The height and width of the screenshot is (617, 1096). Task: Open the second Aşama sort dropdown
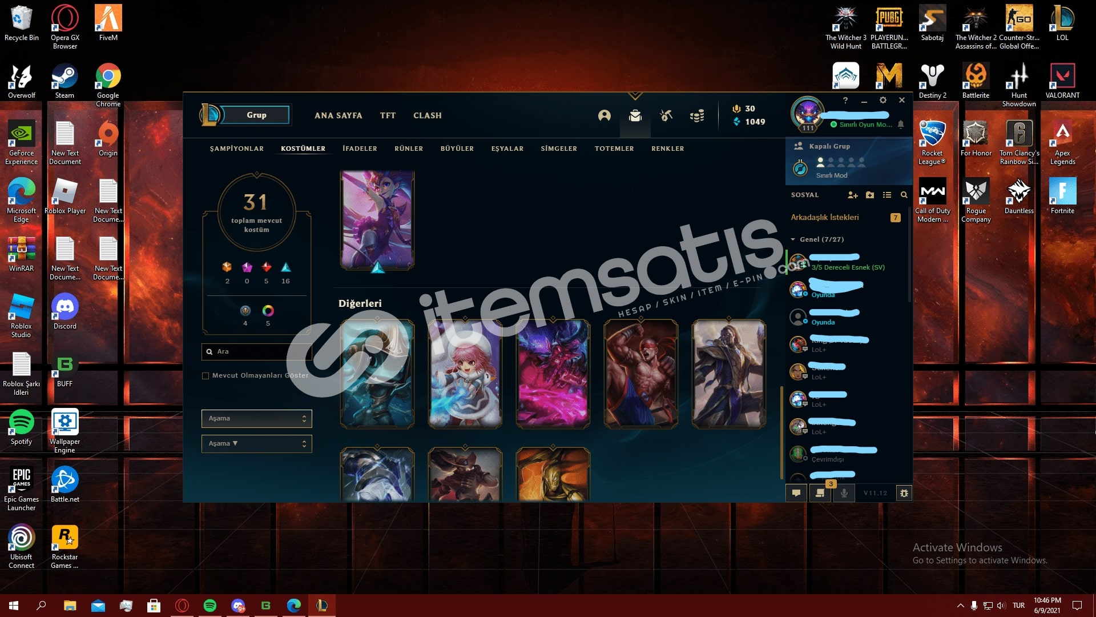(256, 444)
